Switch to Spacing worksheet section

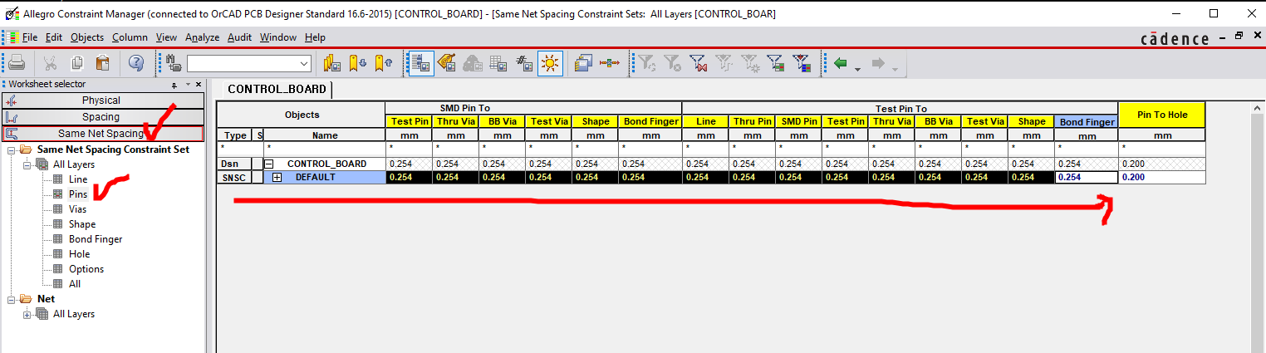[x=103, y=117]
